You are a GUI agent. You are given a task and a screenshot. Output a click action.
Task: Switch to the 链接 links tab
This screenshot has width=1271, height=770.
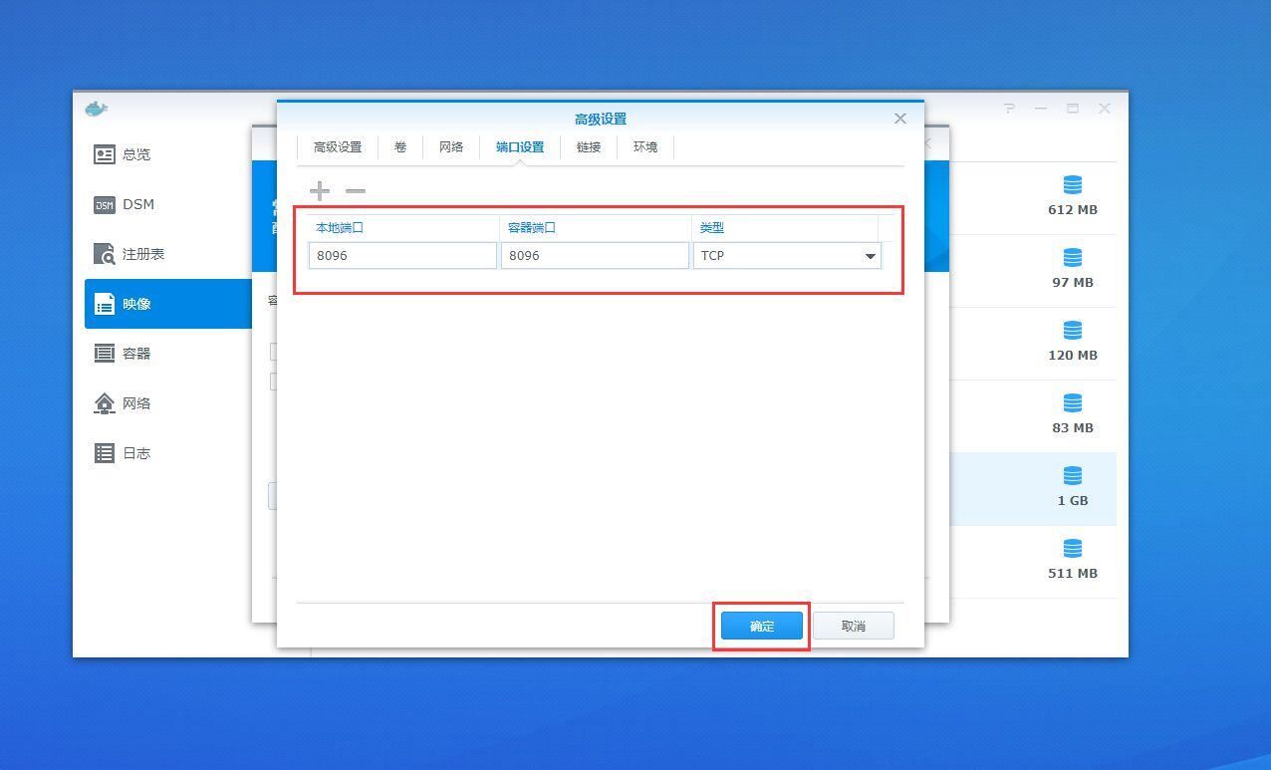(x=589, y=147)
